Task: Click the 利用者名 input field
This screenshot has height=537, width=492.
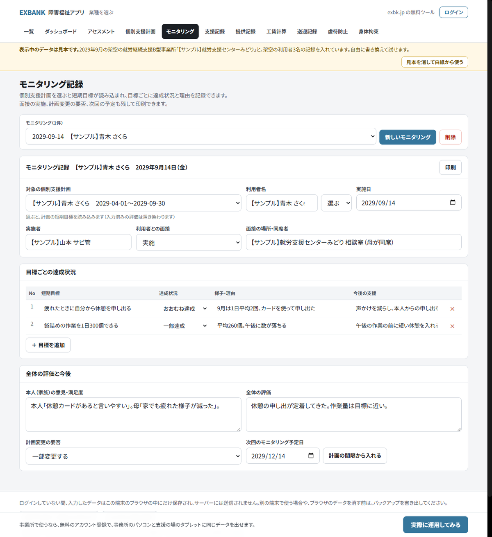Action: [x=282, y=203]
